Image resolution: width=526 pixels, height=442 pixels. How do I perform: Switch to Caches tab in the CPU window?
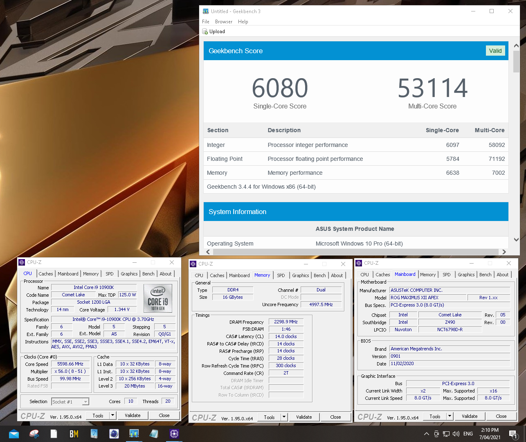click(x=46, y=274)
